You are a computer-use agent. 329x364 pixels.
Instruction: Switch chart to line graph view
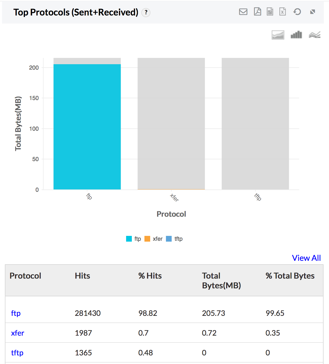314,35
